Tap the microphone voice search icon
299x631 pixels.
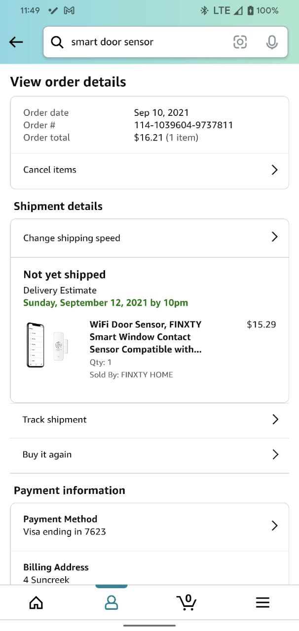click(271, 42)
